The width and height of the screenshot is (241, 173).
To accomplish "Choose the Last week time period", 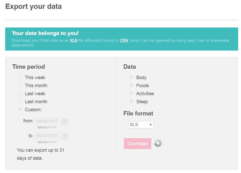I will 20,93.
